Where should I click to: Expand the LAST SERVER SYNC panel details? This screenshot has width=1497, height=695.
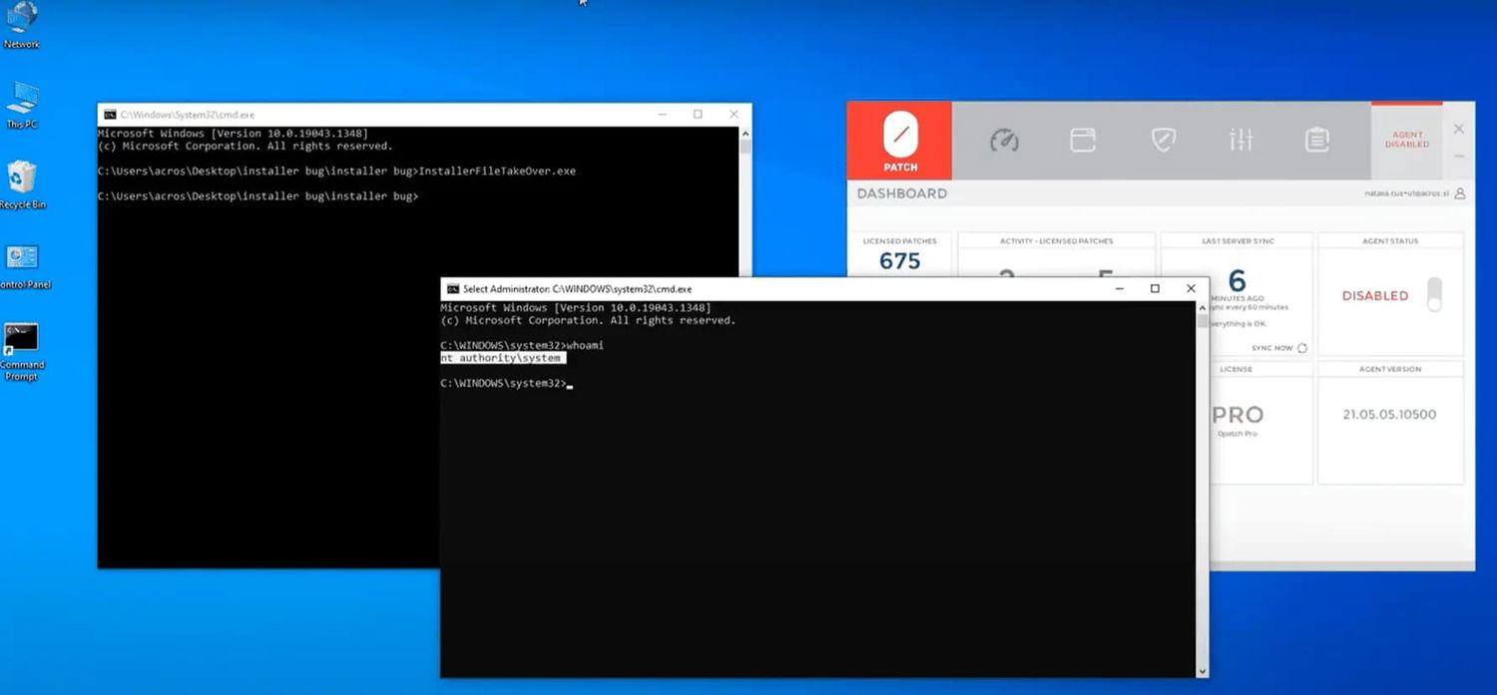1236,240
